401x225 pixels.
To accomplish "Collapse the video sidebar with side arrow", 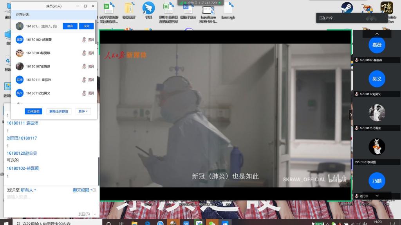I will (x=351, y=115).
